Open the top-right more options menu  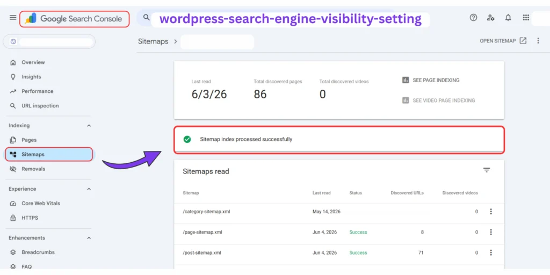coord(538,41)
